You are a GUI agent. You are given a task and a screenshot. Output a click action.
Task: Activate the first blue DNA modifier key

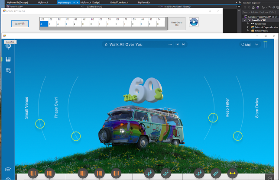(149, 173)
